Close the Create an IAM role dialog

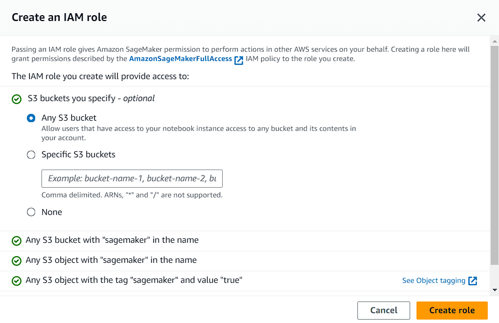pos(481,18)
